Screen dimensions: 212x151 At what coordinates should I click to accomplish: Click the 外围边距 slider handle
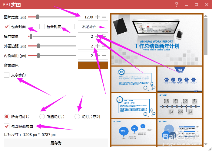[x=38, y=46]
